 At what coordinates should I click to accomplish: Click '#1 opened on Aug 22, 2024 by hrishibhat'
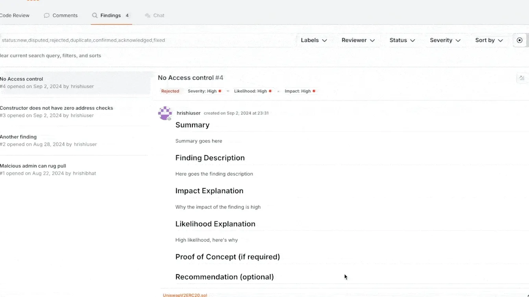pyautogui.click(x=48, y=173)
